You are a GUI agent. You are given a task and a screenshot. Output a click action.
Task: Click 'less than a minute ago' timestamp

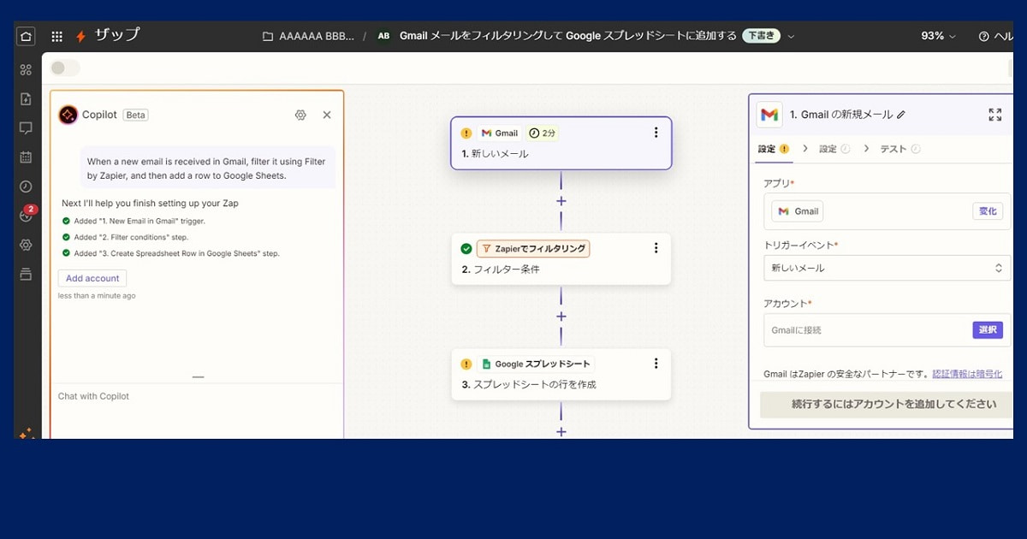click(97, 296)
